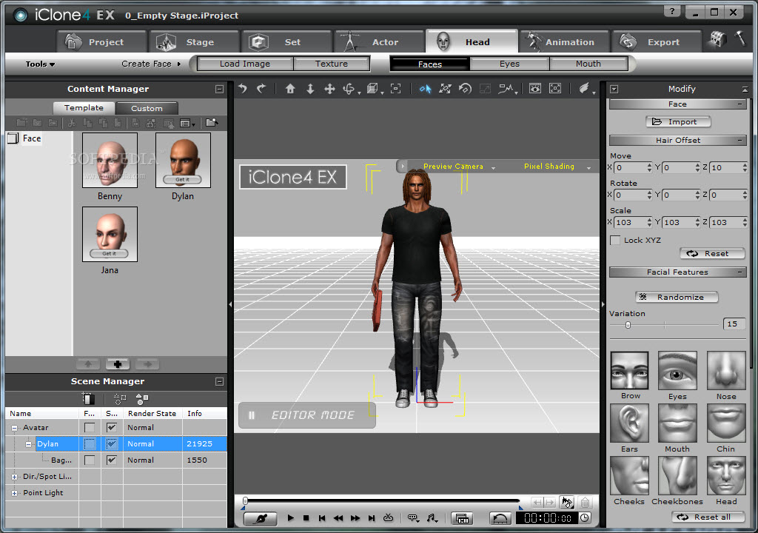The height and width of the screenshot is (533, 758).
Task: Click the speech bubble icon in playback bar
Action: [413, 518]
